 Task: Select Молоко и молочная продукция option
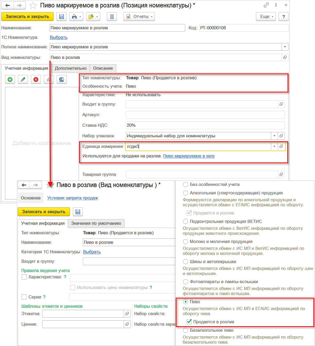185,241
